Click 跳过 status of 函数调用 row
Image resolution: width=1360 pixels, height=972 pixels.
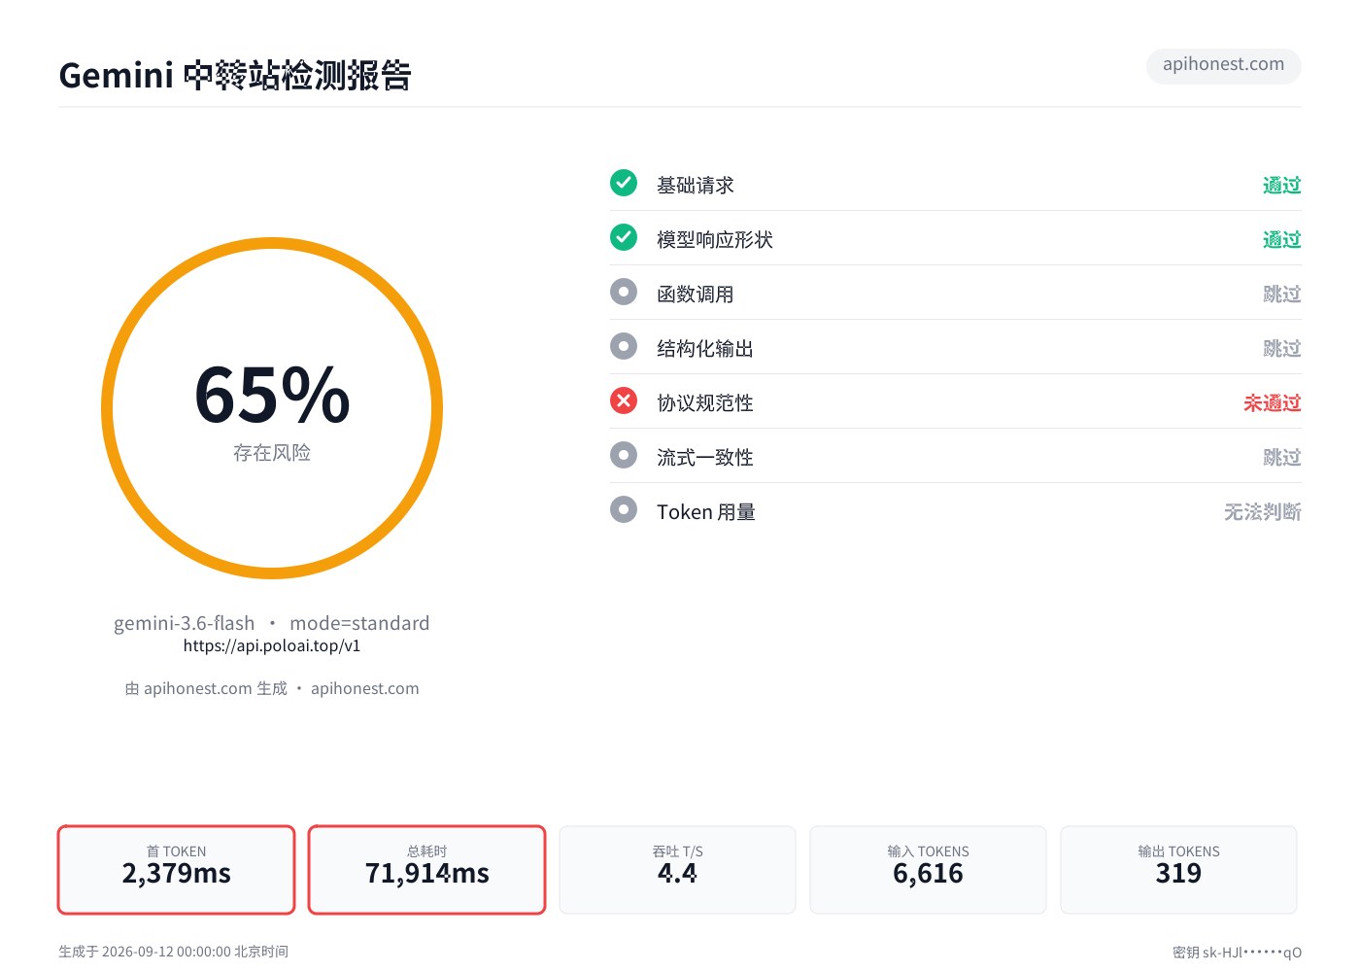[1281, 294]
